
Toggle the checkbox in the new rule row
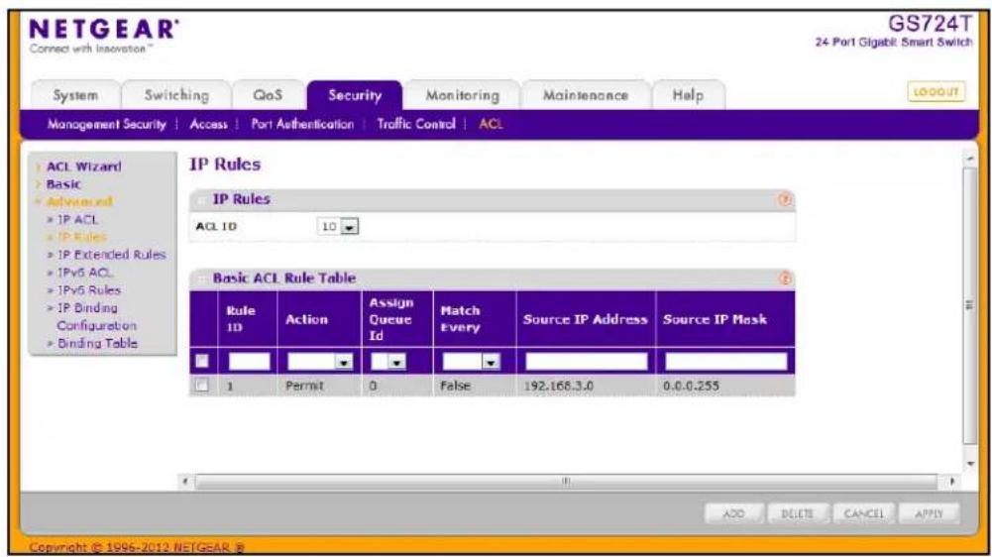point(202,361)
